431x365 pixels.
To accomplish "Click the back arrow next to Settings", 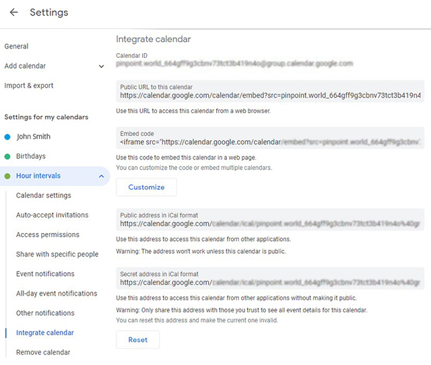I will [x=13, y=12].
